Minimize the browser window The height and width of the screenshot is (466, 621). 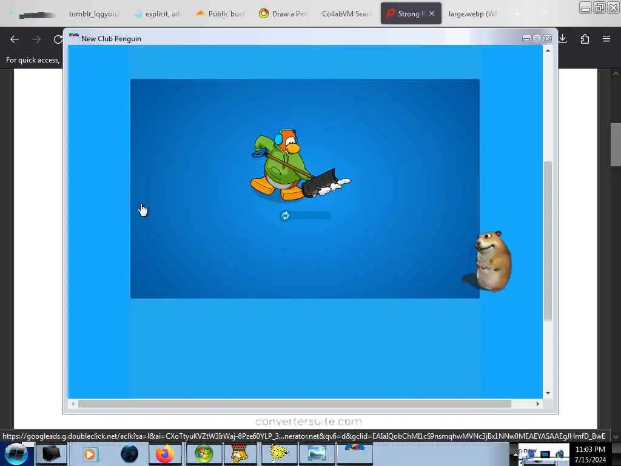[585, 8]
